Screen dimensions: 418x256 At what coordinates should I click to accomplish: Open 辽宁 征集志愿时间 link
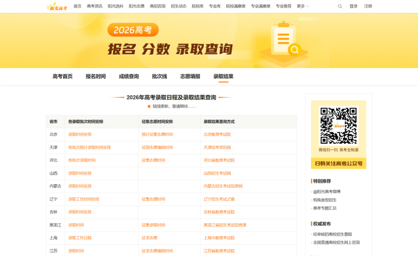tap(153, 199)
